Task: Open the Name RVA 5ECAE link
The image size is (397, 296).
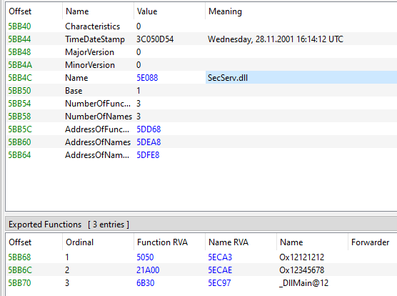Action: (220, 270)
